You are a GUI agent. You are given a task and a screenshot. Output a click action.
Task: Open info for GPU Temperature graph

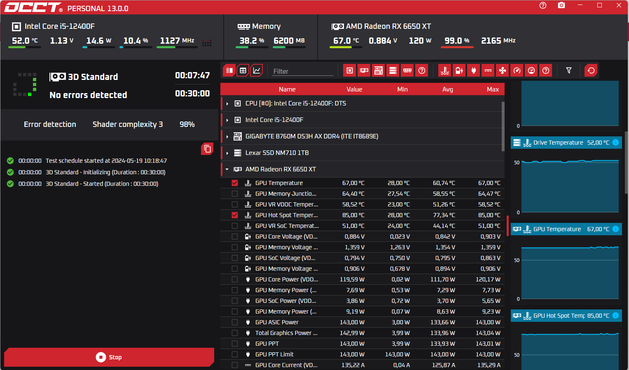click(615, 229)
